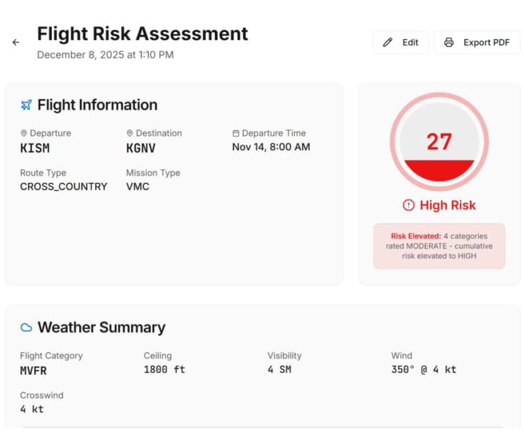Screen dimensions: 524x437
Task: Click the location pin icon beside Departure
Action: coord(23,133)
